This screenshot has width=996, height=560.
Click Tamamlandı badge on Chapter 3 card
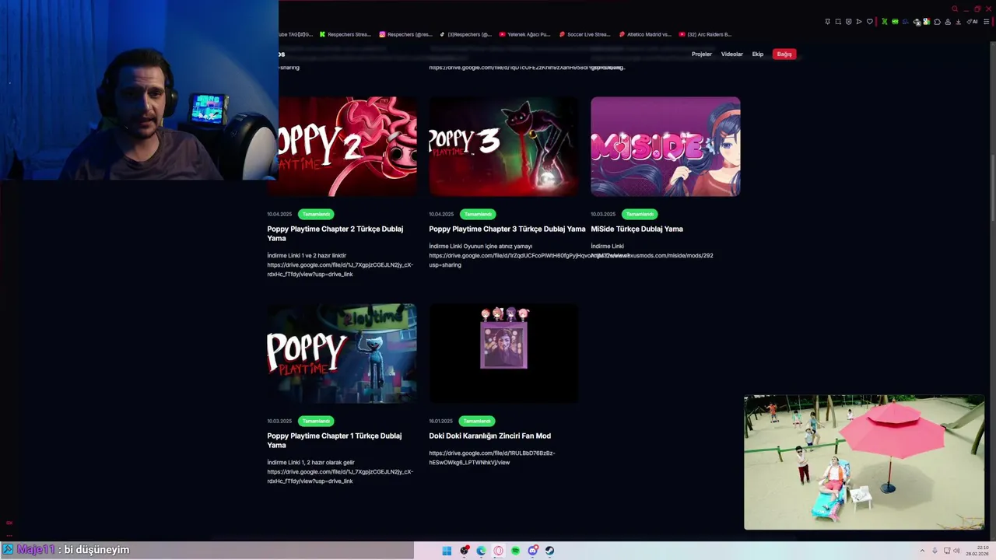(x=478, y=214)
